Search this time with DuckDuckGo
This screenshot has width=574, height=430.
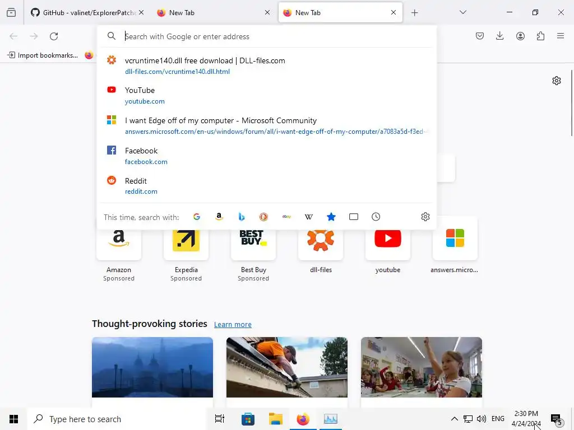(x=263, y=217)
